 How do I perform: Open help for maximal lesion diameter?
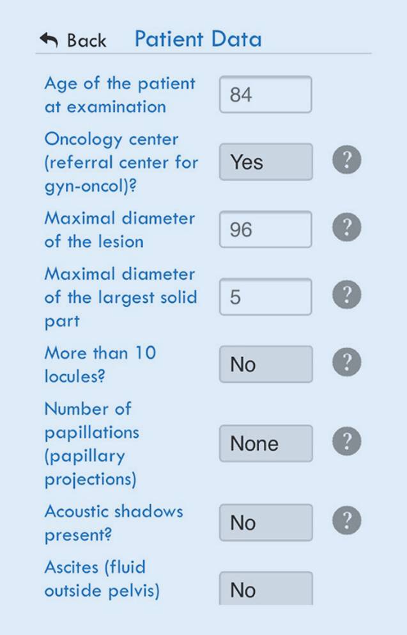(x=346, y=227)
